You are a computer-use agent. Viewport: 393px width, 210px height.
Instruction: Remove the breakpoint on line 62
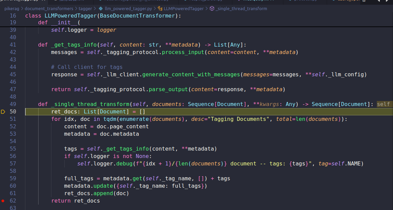(x=3, y=201)
